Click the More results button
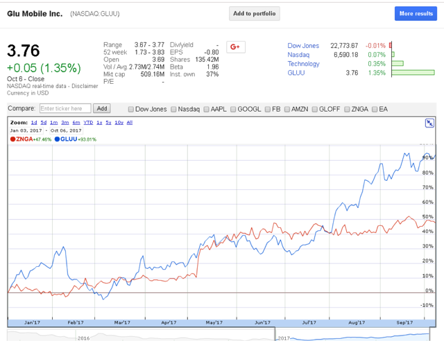The image size is (444, 341). 416,14
